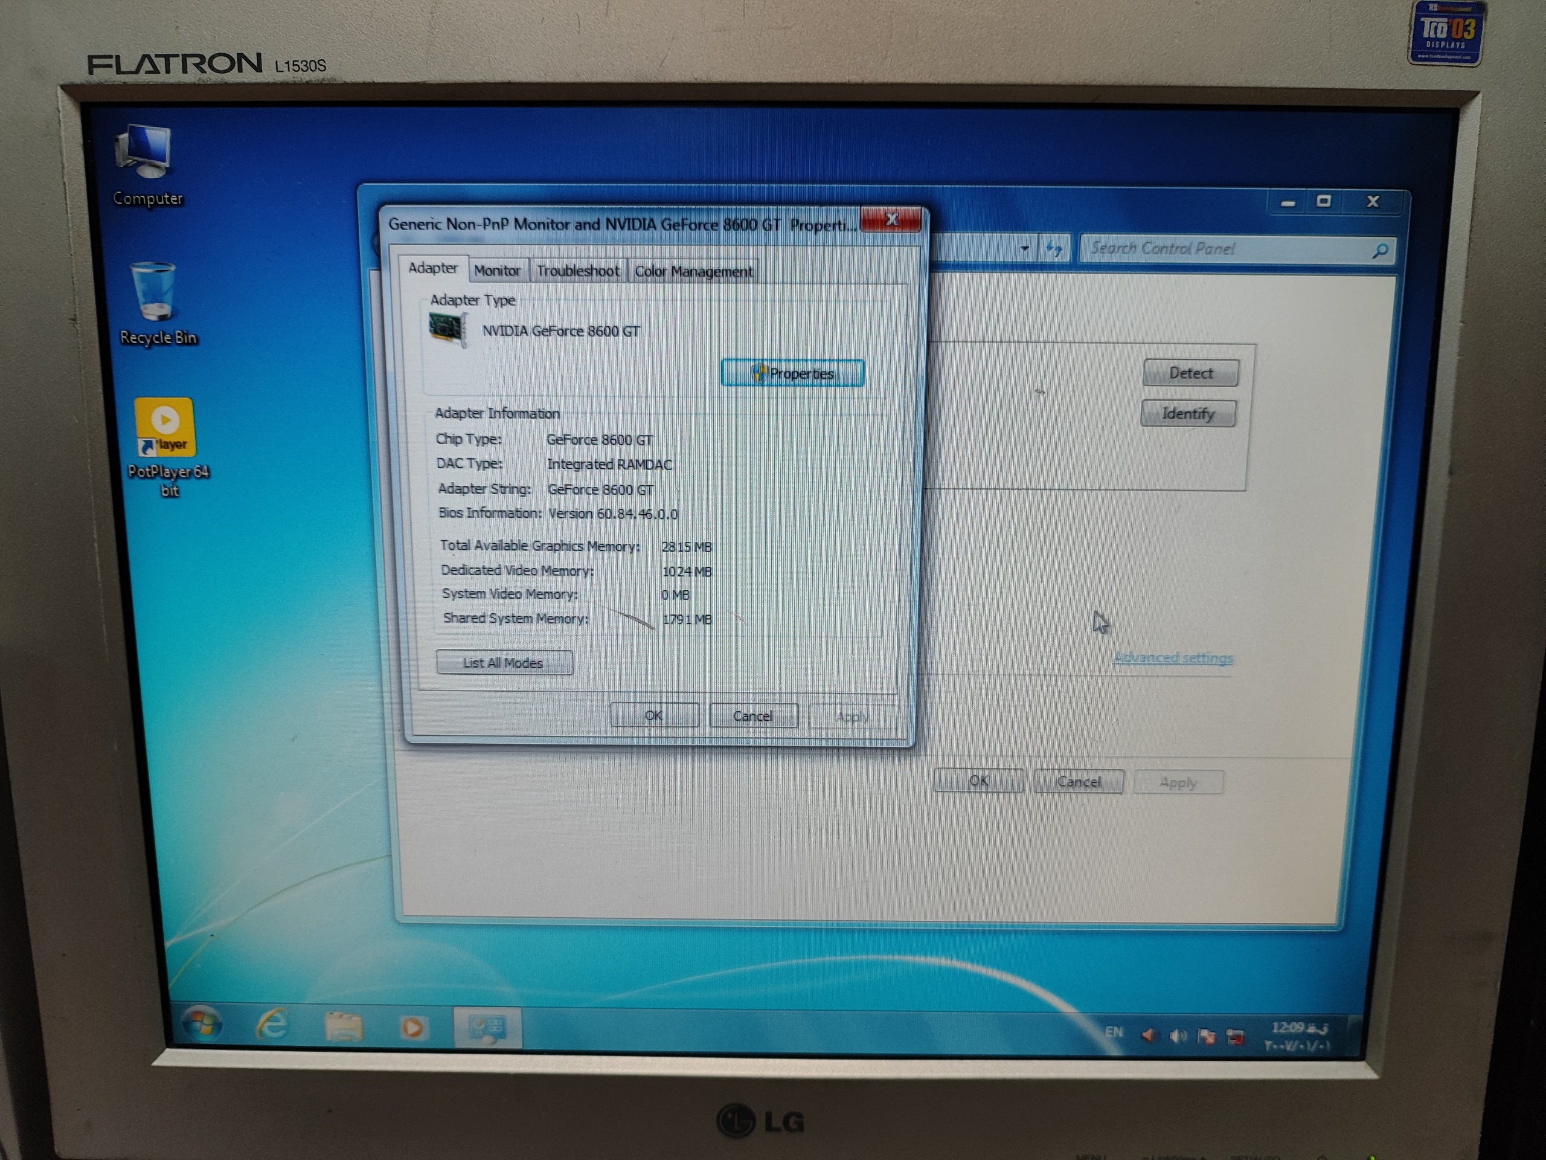Maximize the Control Panel window
The height and width of the screenshot is (1160, 1546).
[1323, 201]
